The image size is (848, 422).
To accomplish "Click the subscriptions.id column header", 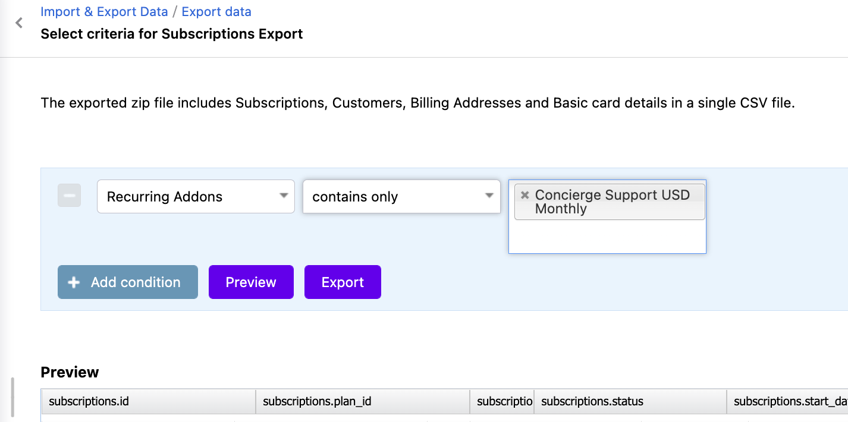I will point(149,402).
